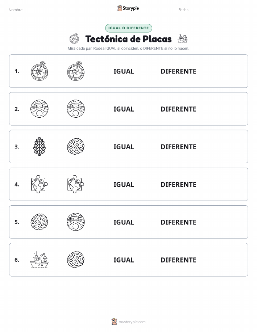
Task: Click the left puzzle-piece world map in row 4
Action: [40, 184]
